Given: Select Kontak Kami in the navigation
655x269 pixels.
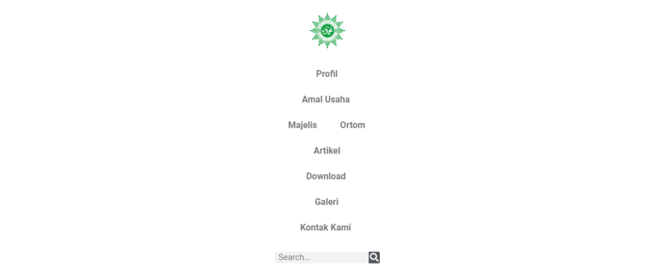Looking at the screenshot, I should pos(325,228).
